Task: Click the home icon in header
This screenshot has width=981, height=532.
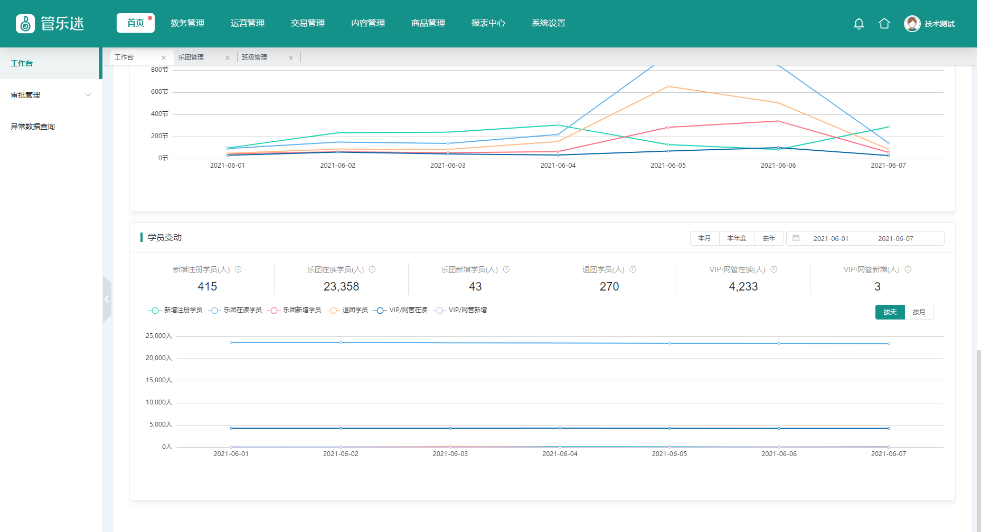Action: pos(884,24)
